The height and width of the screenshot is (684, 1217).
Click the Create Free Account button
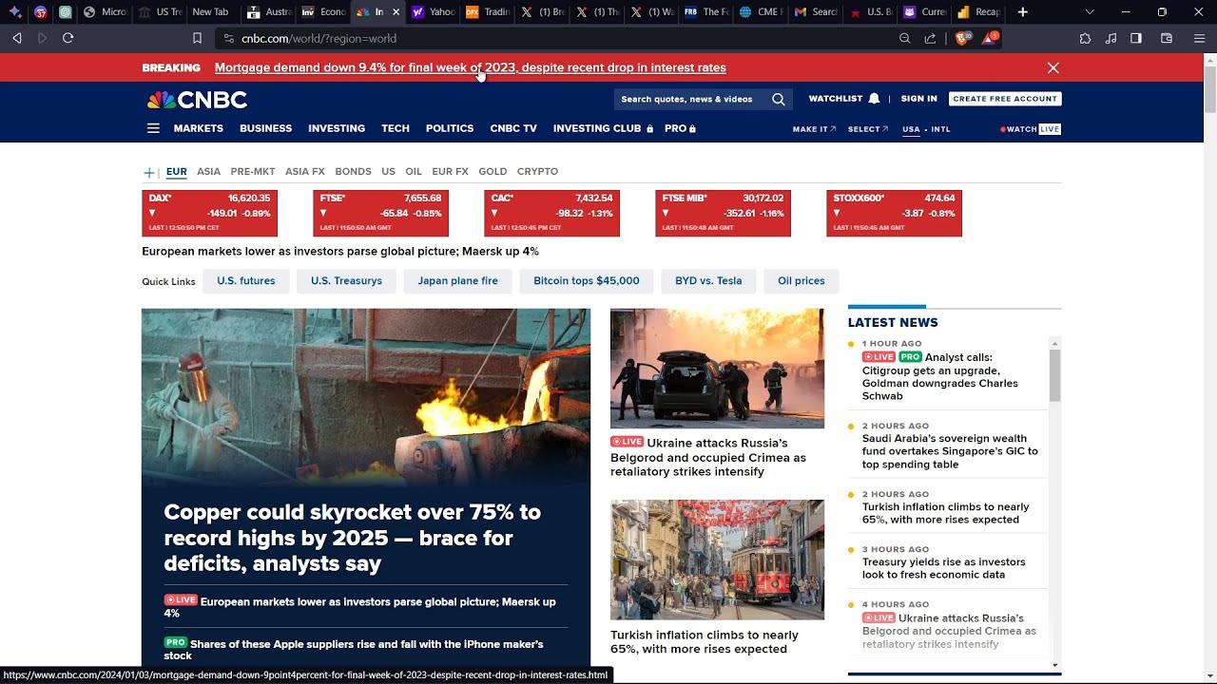point(1005,99)
